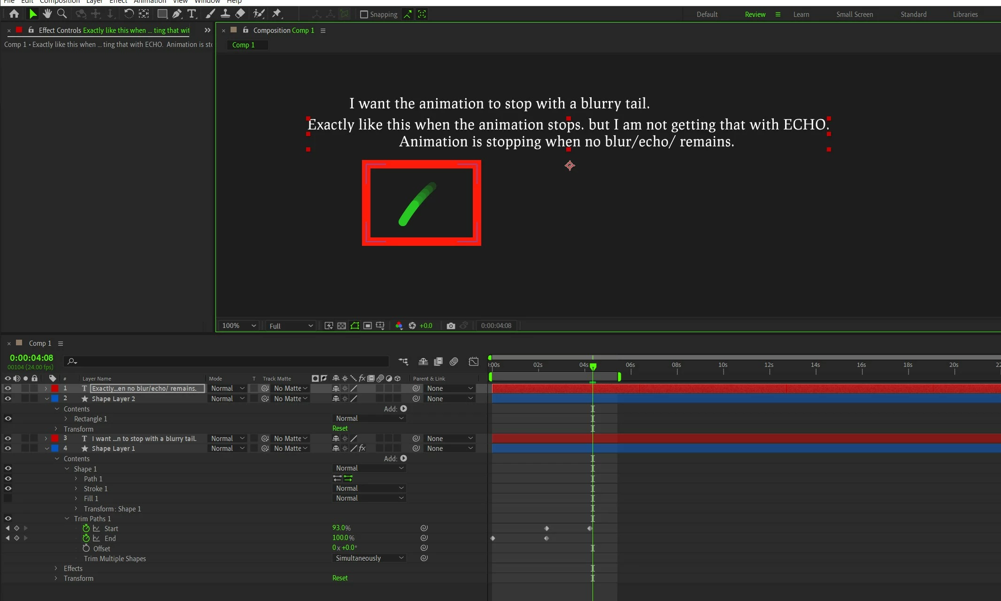Click Add button for Shape Layer 2 contents
The width and height of the screenshot is (1001, 601).
(403, 409)
